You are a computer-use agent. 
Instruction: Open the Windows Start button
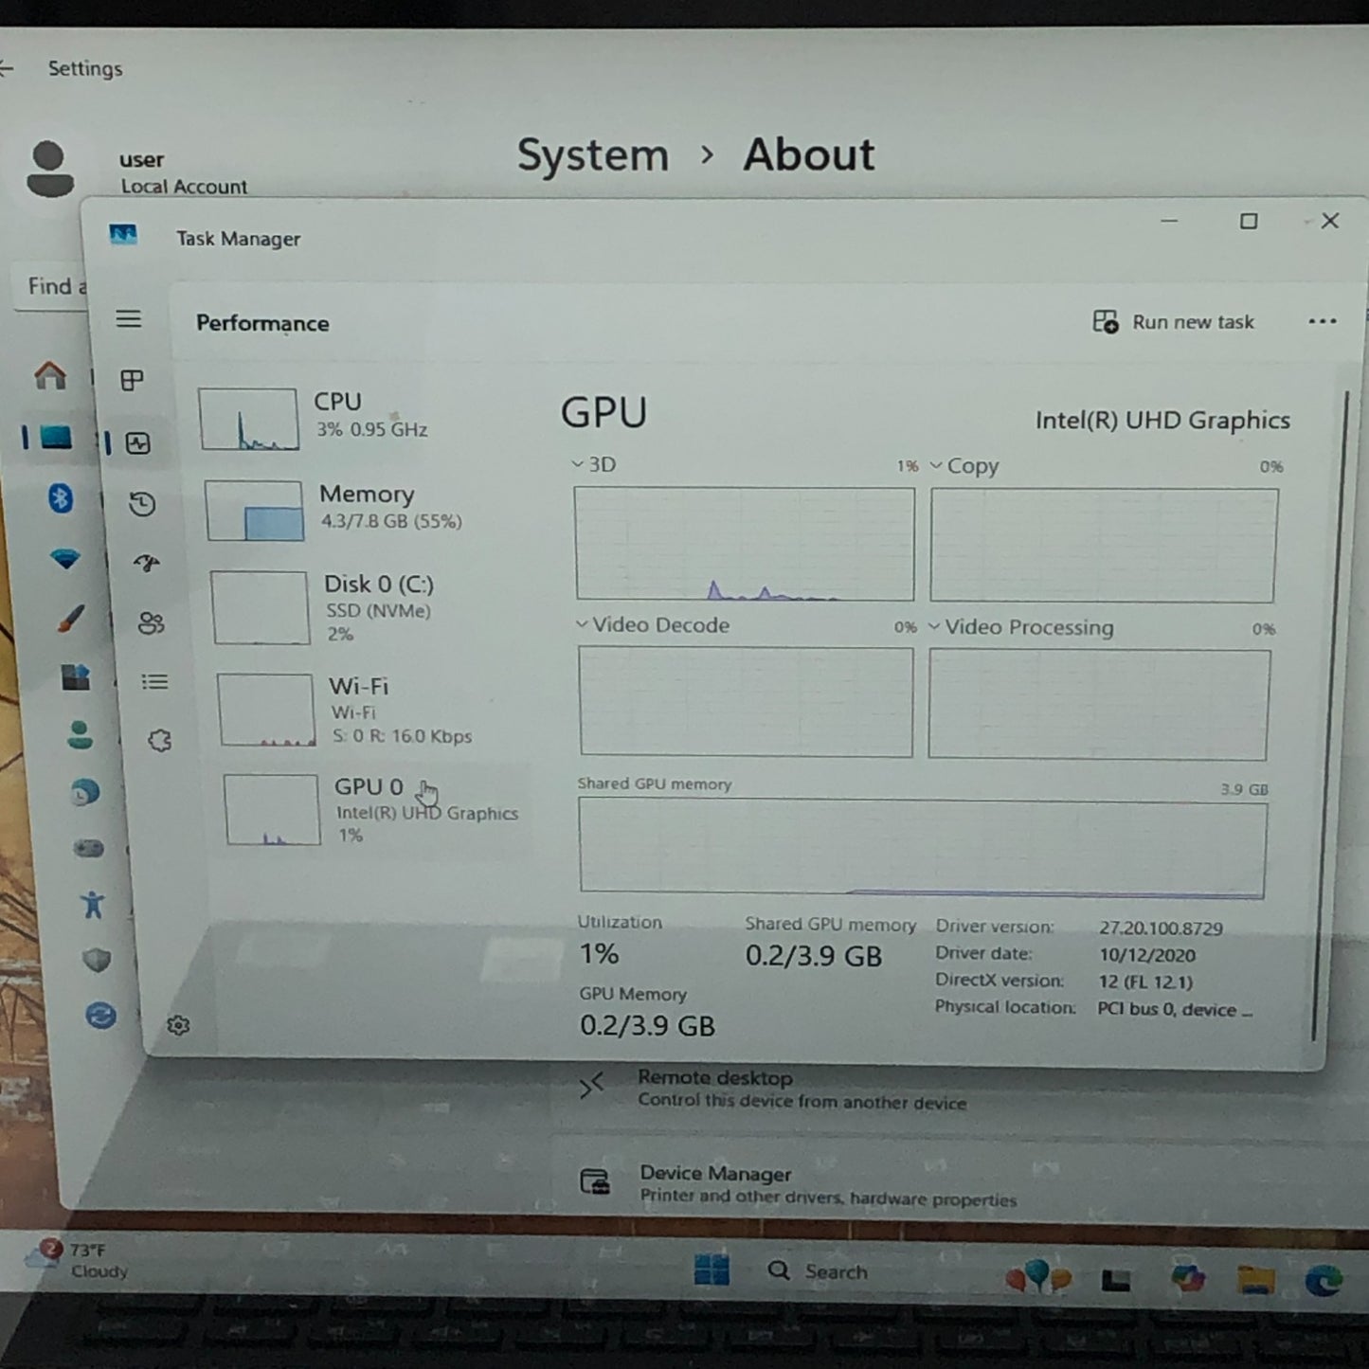[712, 1270]
